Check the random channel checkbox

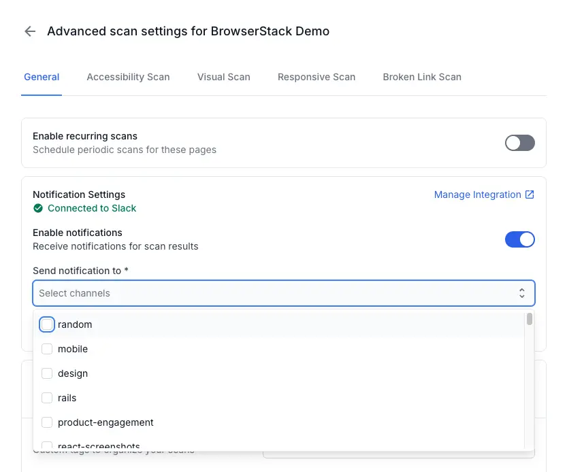point(47,325)
